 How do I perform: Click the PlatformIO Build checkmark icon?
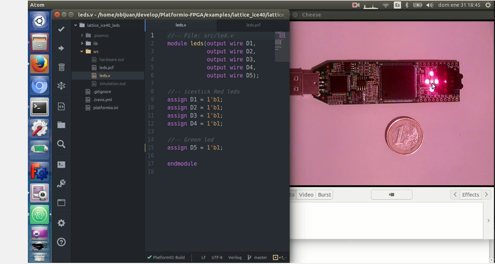[x=61, y=29]
